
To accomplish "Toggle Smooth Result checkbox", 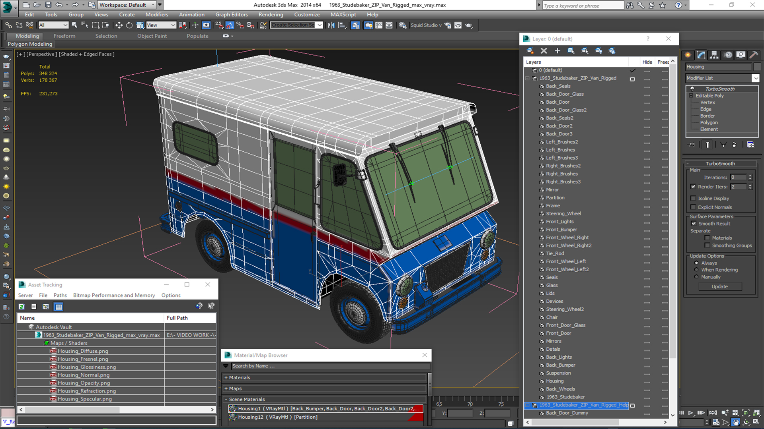I will (x=694, y=223).
